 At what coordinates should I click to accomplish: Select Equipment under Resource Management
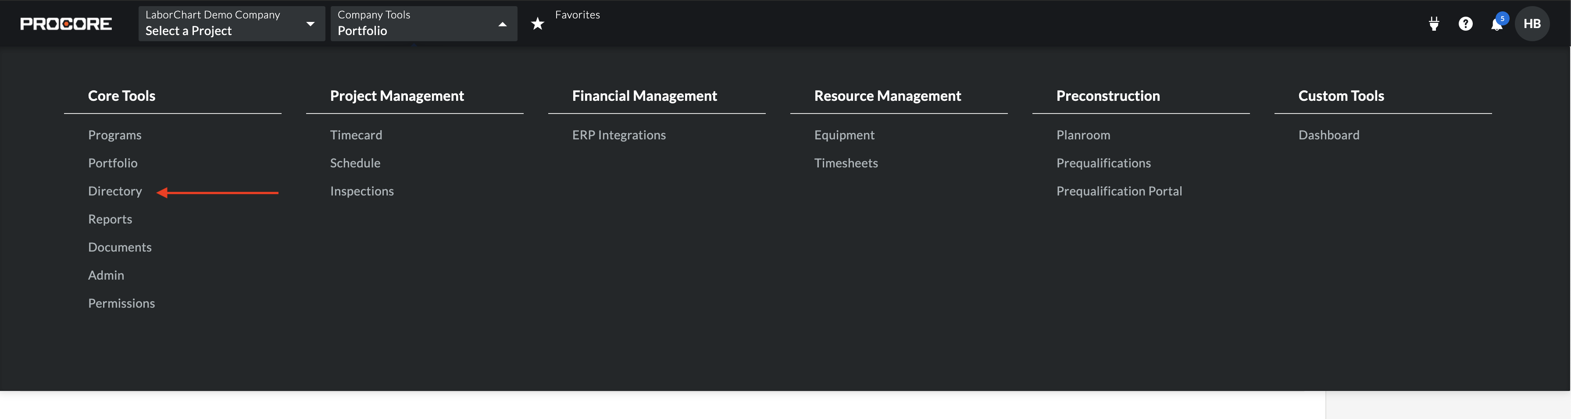[x=844, y=135]
